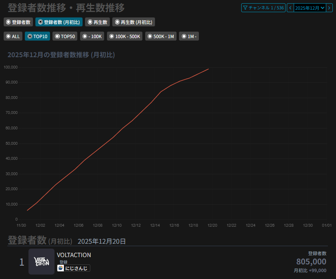The image size is (336, 279).
Task: Select the 登録者数 radio option
Action: [18, 22]
